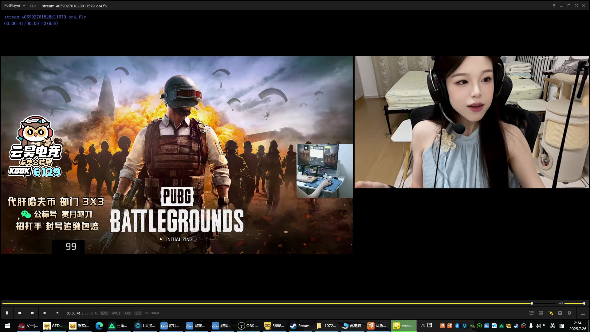Click the 00:00:41 elapsed time display

(73, 313)
